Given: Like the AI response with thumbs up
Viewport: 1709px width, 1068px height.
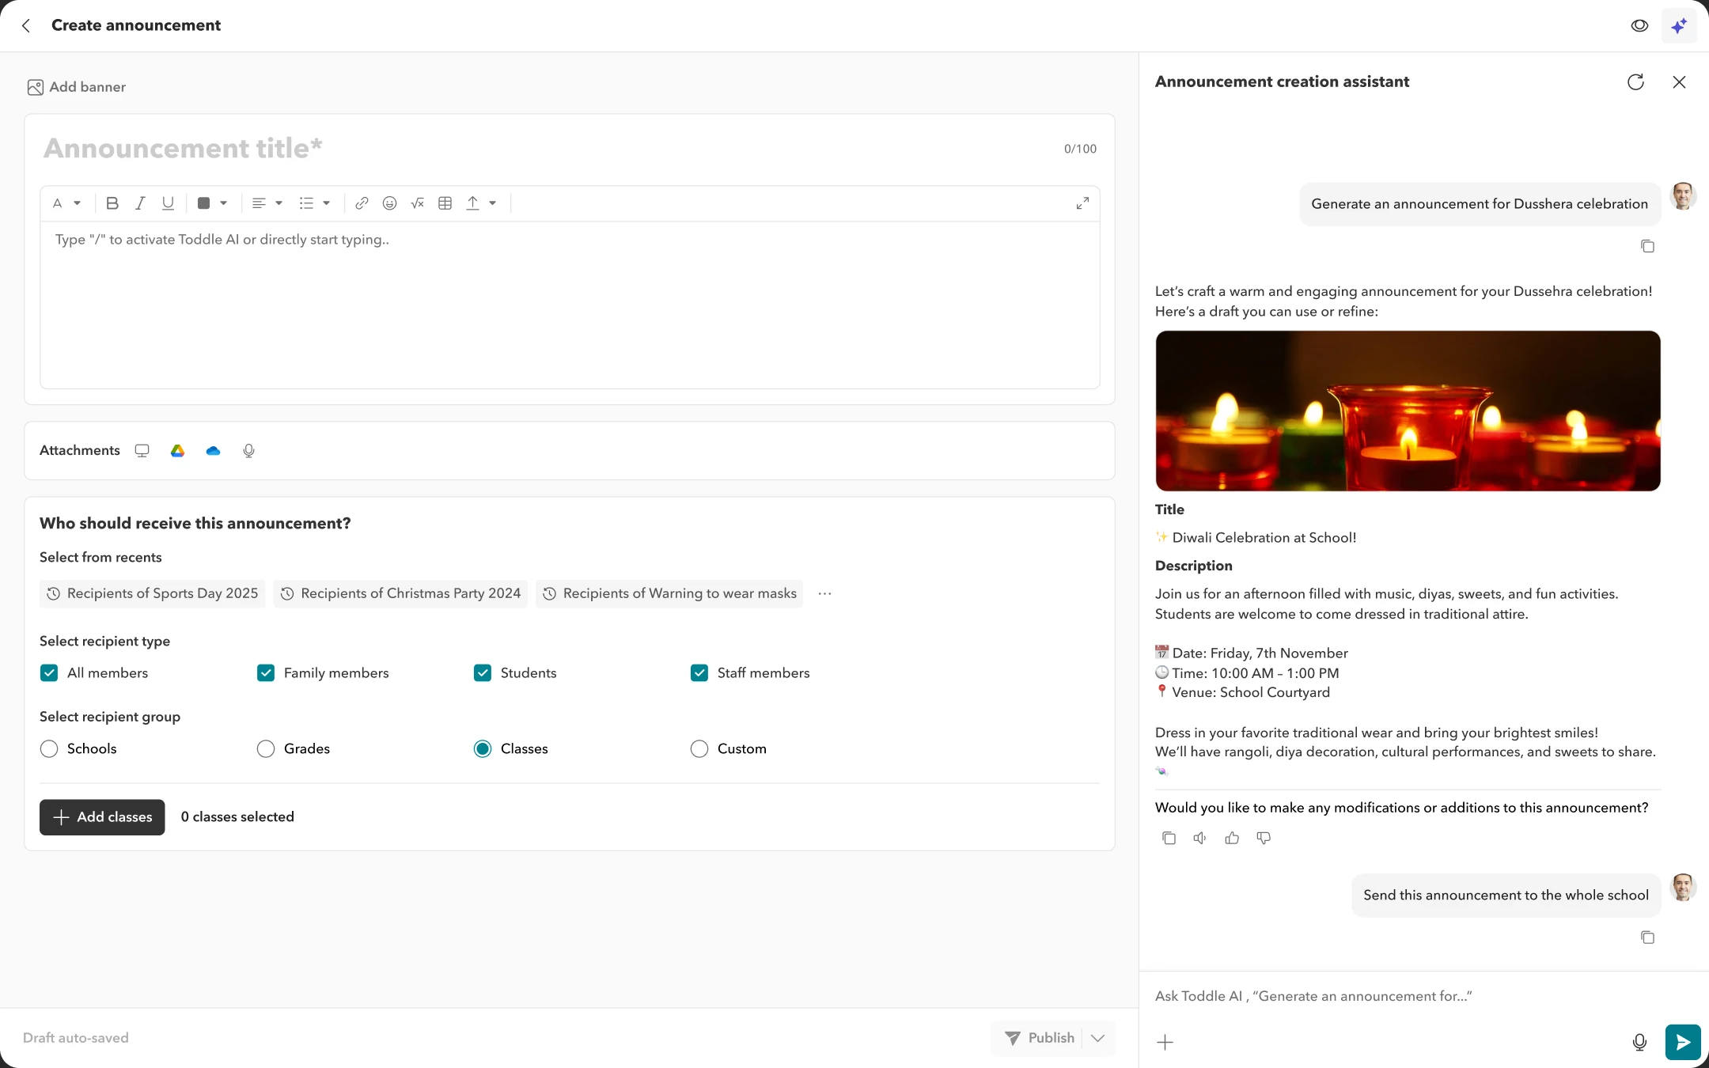Looking at the screenshot, I should [x=1232, y=838].
